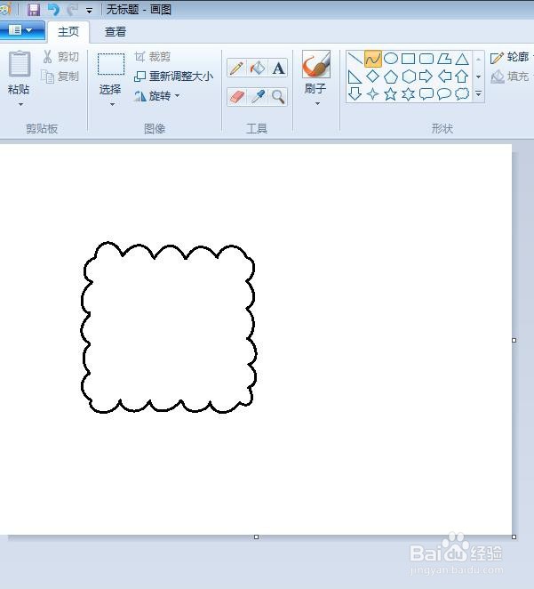Image resolution: width=534 pixels, height=589 pixels.
Task: Select the Oval shape
Action: (391, 59)
